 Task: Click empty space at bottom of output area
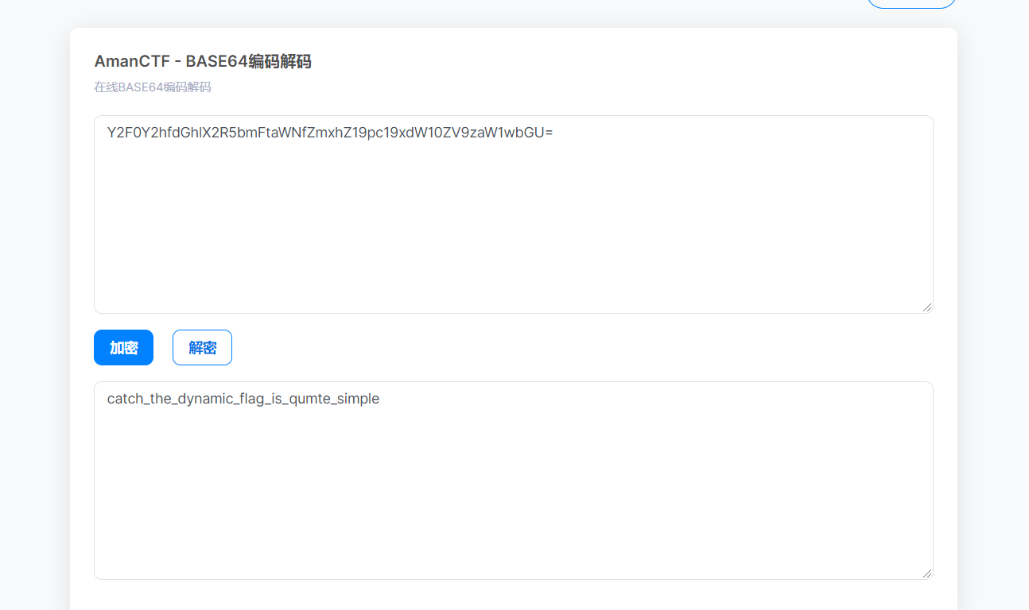[513, 552]
